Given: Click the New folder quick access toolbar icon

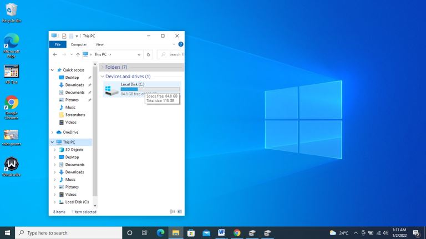Looking at the screenshot, I should coord(71,36).
